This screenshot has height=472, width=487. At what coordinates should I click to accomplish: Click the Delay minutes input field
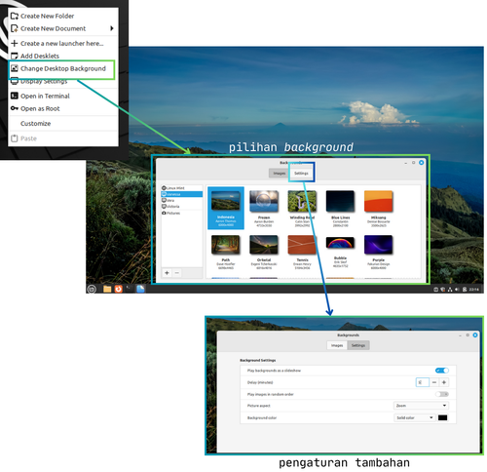click(423, 382)
